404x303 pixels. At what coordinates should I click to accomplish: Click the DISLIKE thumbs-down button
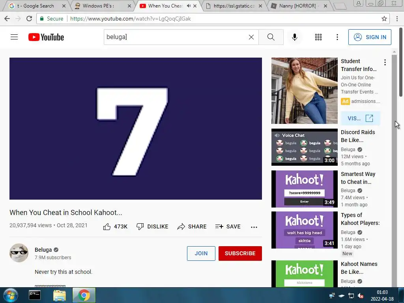(152, 226)
